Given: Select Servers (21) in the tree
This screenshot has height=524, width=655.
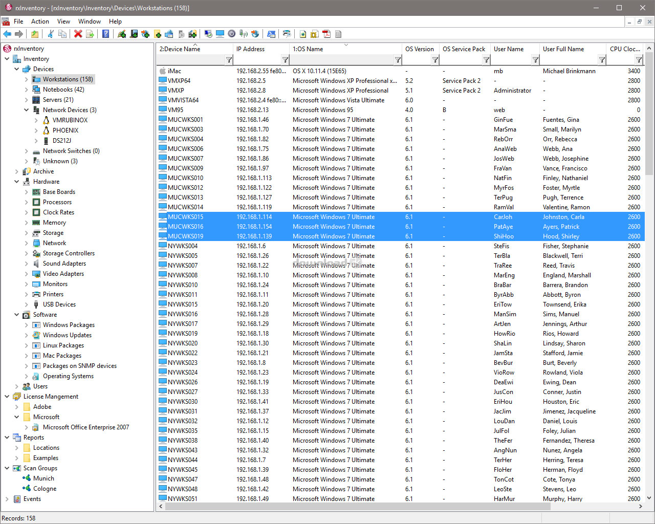Looking at the screenshot, I should pyautogui.click(x=58, y=100).
